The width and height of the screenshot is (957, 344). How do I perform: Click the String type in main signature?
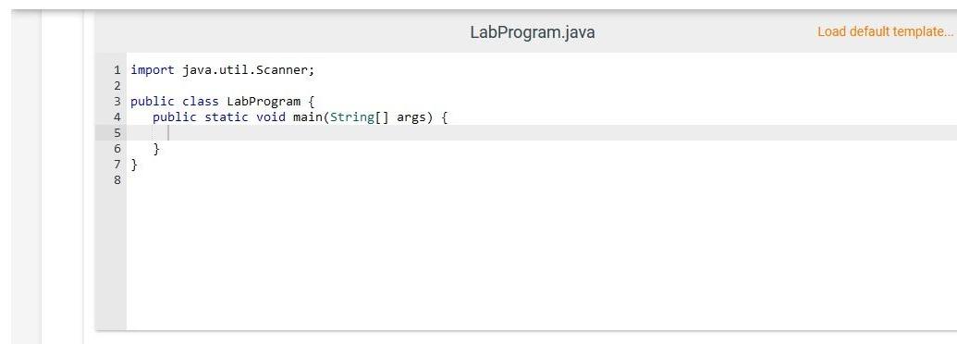pyautogui.click(x=351, y=117)
